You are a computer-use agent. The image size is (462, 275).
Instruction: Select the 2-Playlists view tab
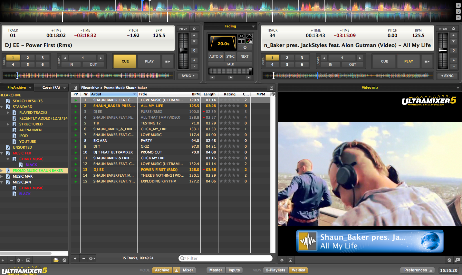(x=275, y=270)
